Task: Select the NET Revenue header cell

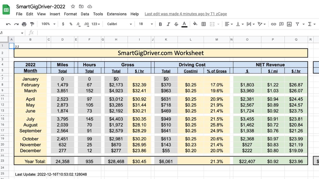Action: (x=270, y=65)
